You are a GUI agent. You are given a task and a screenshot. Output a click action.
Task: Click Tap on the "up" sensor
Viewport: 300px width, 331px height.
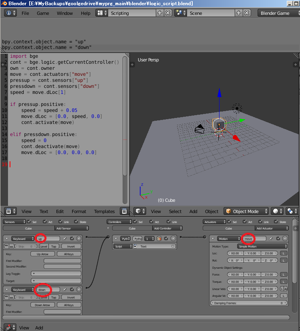click(x=54, y=246)
